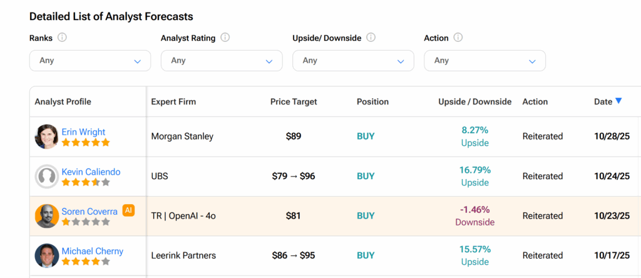Screen dimensions: 641x278
Task: Sort by the Price Target column header
Action: [x=294, y=101]
